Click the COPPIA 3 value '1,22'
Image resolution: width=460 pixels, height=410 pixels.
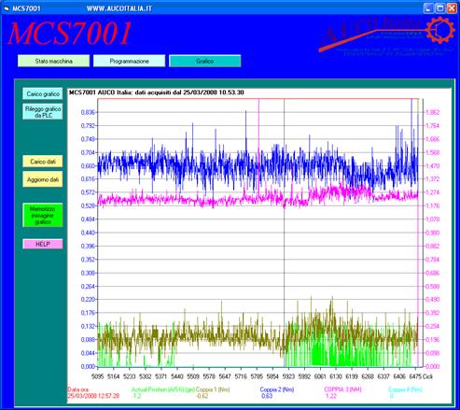tap(331, 396)
